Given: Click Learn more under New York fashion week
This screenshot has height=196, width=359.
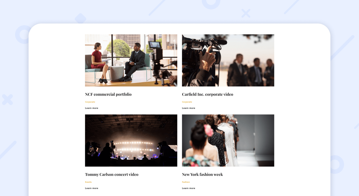Looking at the screenshot, I should click(x=189, y=188).
